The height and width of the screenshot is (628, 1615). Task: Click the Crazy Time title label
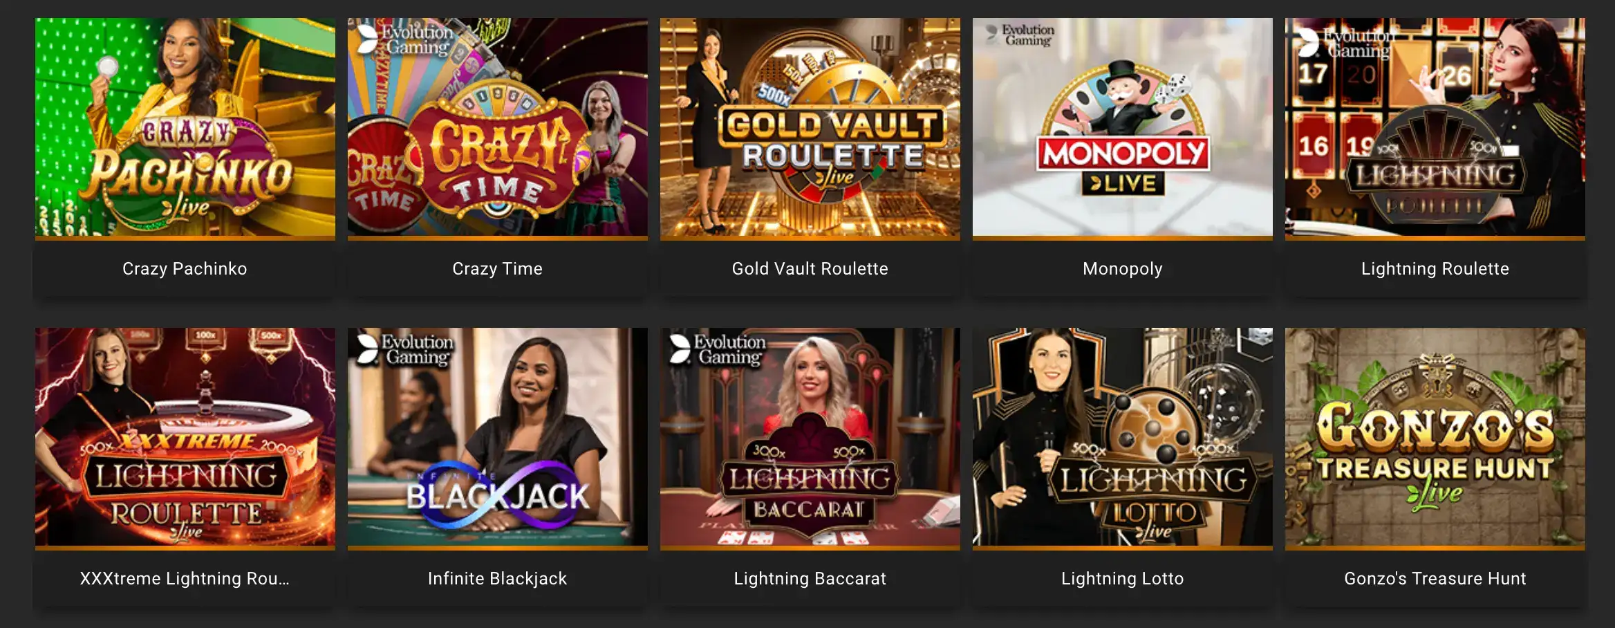pos(498,269)
